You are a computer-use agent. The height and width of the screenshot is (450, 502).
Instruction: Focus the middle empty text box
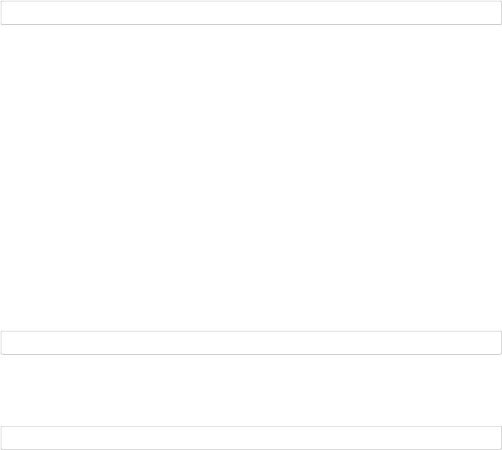[251, 343]
